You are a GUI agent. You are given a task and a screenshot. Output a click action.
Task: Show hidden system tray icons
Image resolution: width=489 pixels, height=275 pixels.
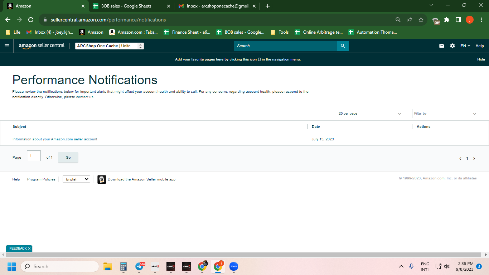401,266
